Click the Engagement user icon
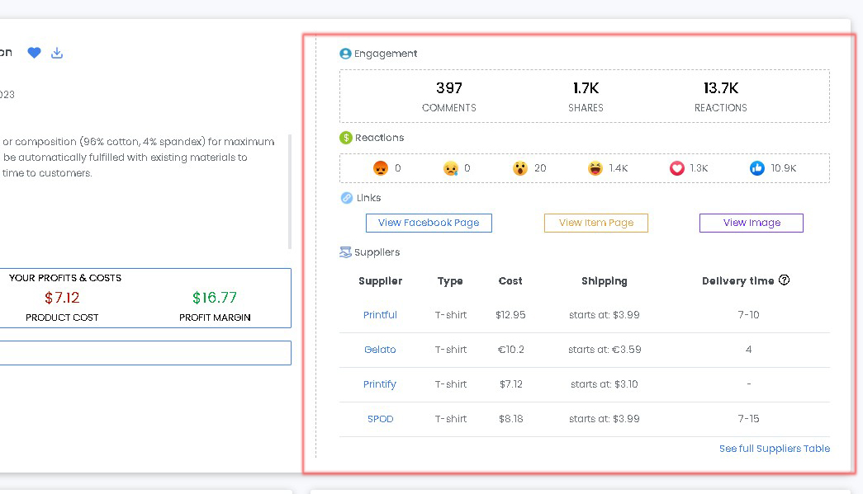Image resolution: width=863 pixels, height=494 pixels. (x=345, y=54)
